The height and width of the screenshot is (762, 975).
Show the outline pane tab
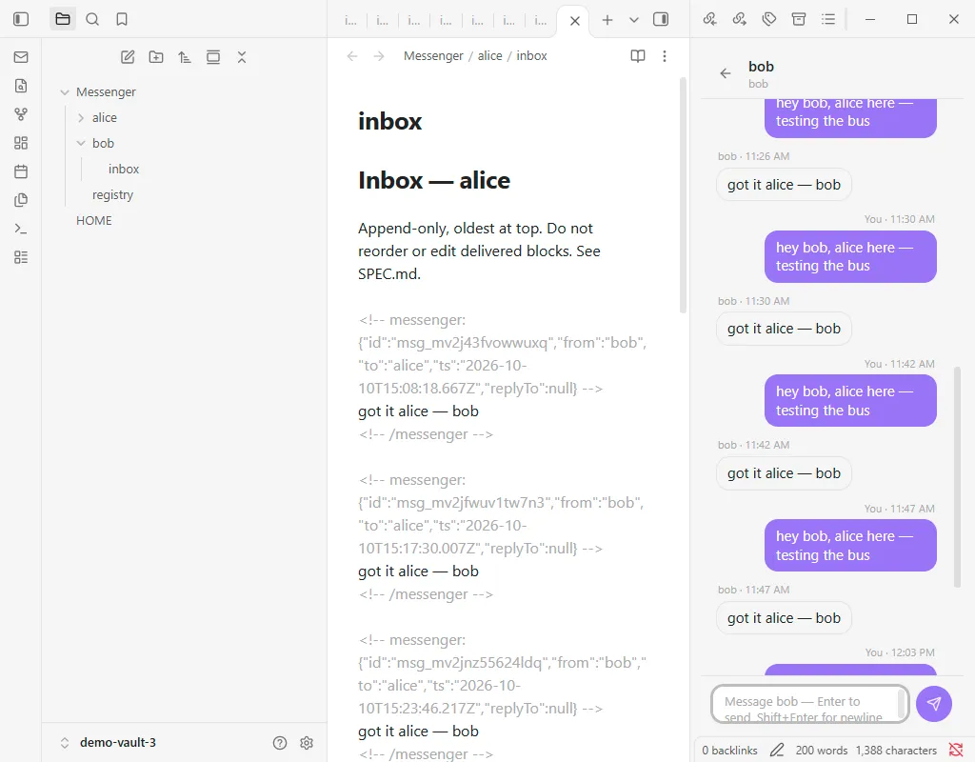tap(828, 19)
